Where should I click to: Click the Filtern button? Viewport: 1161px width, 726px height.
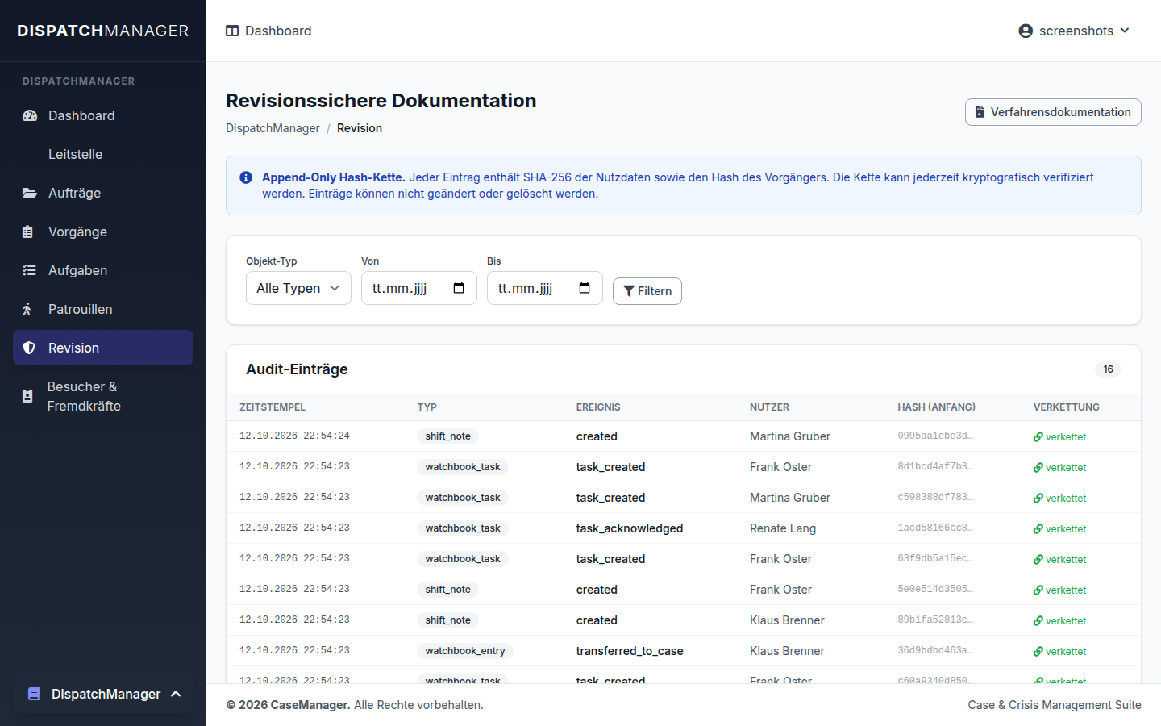pos(647,291)
